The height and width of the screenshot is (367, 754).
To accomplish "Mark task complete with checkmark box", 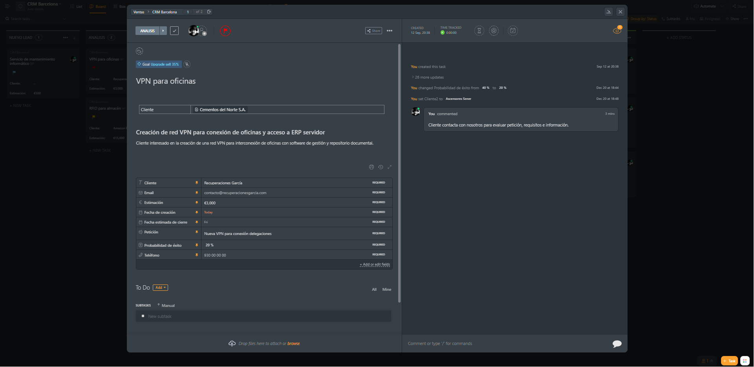I will coord(174,31).
